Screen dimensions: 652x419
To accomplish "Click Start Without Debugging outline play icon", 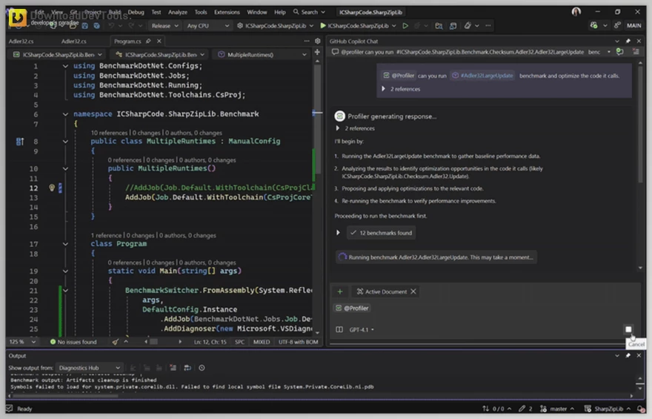I will click(x=405, y=26).
